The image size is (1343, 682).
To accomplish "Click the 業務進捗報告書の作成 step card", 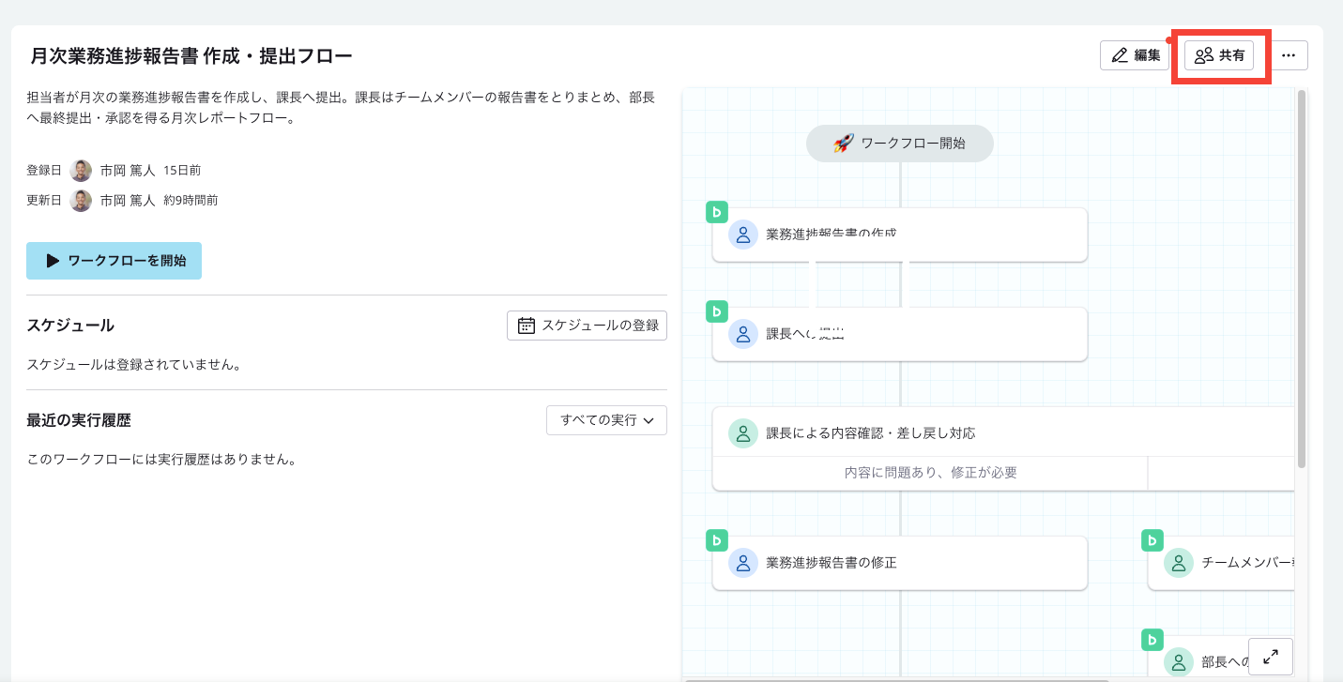I will point(900,235).
